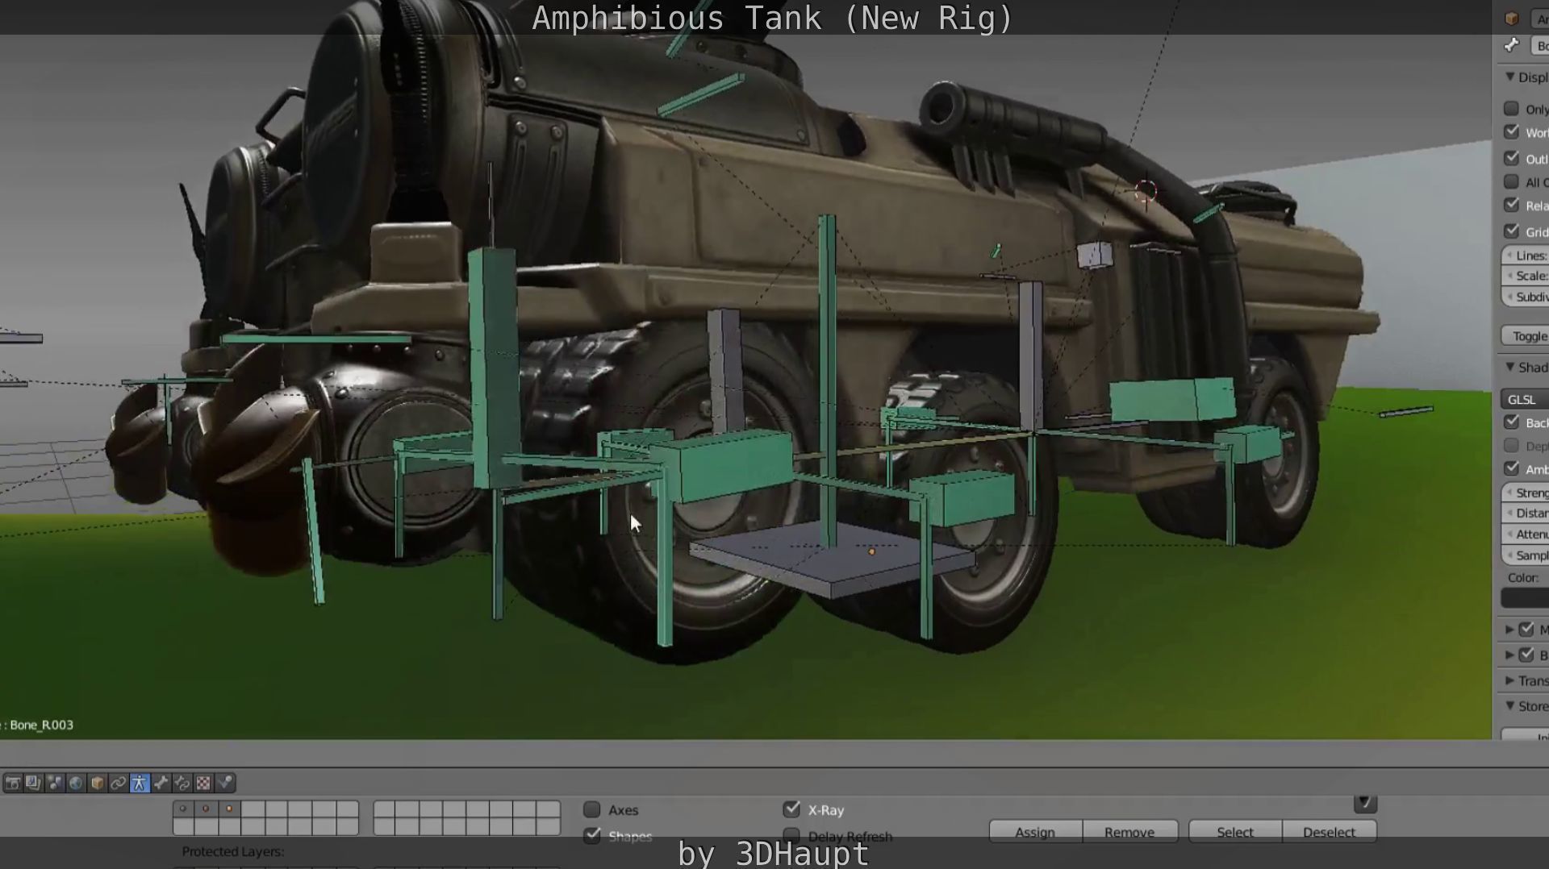The image size is (1549, 869).
Task: Uncheck the 'Rela' display checkbox
Action: tap(1511, 206)
